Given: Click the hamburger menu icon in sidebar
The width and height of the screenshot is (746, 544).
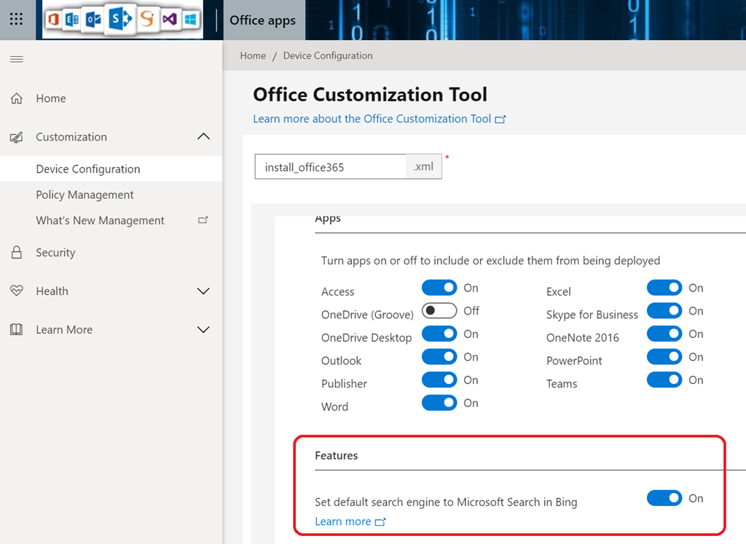Looking at the screenshot, I should [16, 59].
